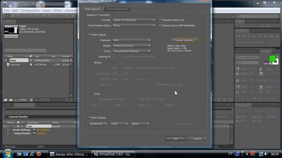This screenshot has width=282, height=158.
Task: Click the Project panel search field
Action: click(x=26, y=50)
